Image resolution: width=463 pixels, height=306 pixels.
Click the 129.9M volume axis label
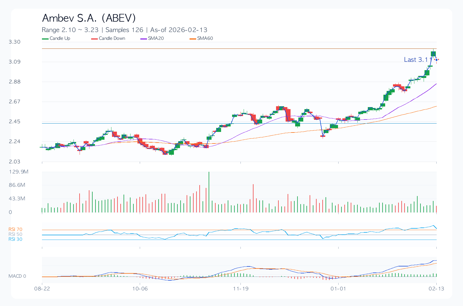19,172
